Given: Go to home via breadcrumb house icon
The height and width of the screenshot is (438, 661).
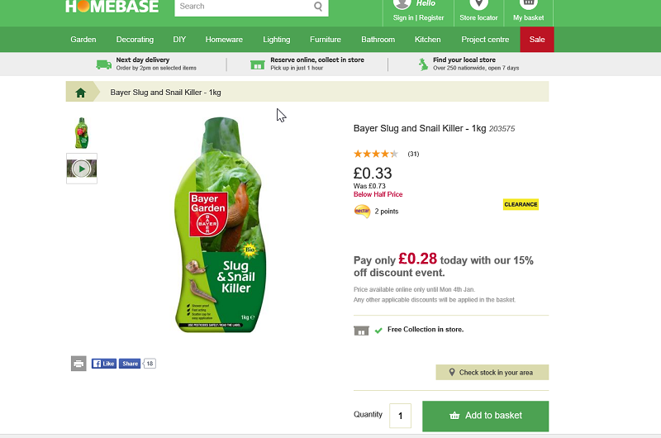Looking at the screenshot, I should (81, 93).
